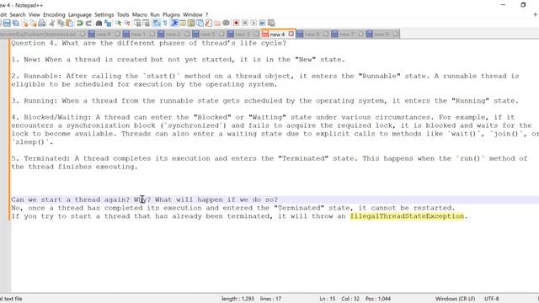539x303 pixels.
Task: Click the Close document toolbar icon
Action: [24, 23]
